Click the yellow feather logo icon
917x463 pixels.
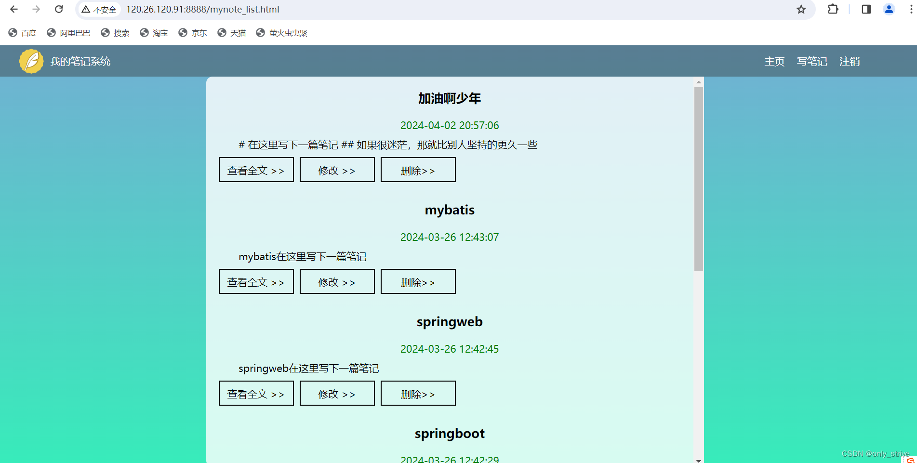[31, 61]
